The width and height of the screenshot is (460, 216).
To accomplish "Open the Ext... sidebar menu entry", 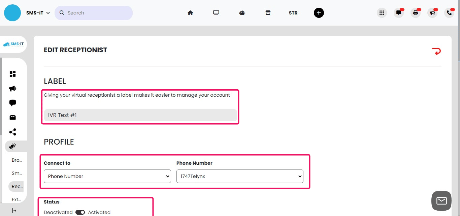I will (x=16, y=199).
